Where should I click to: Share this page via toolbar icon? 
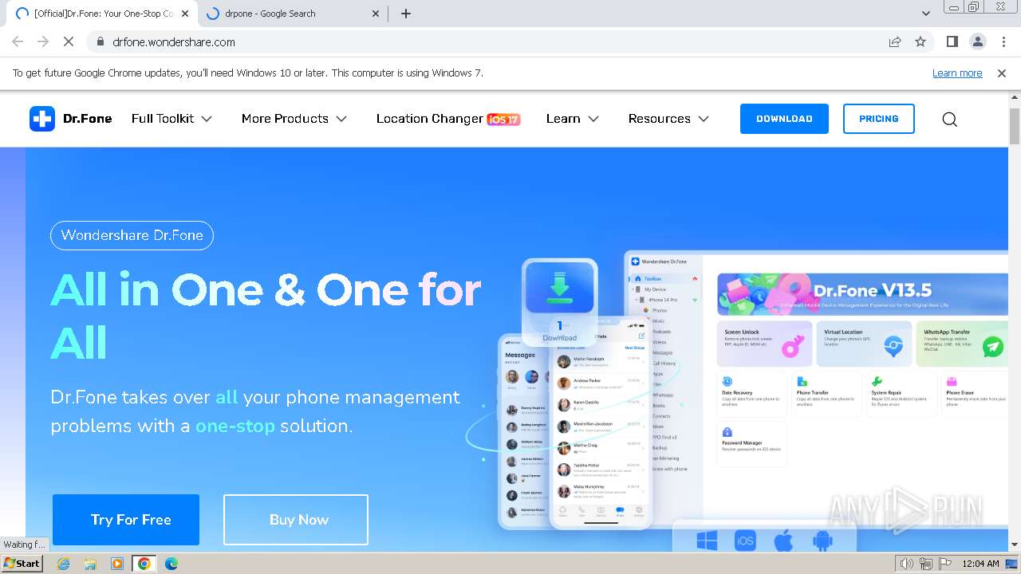point(895,41)
